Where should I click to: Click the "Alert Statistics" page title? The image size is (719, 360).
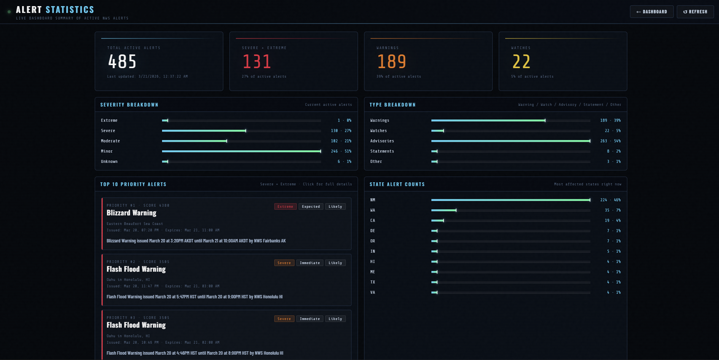point(55,10)
